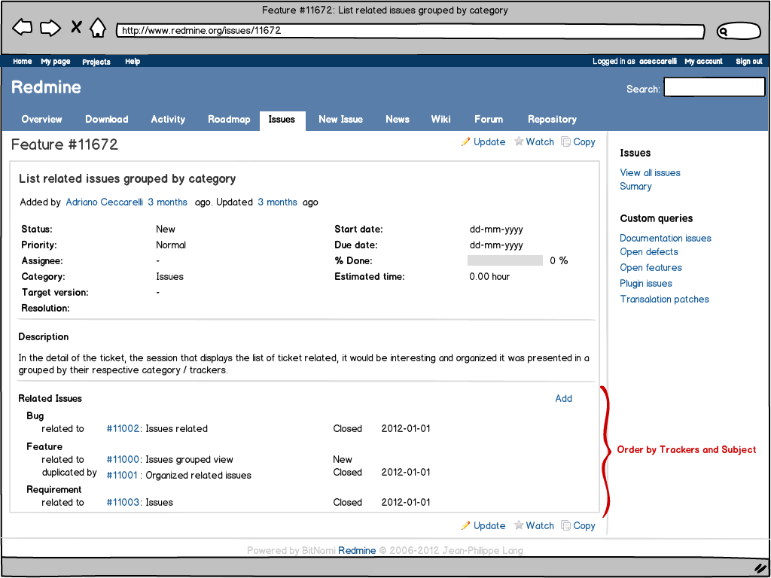Screen dimensions: 771x578
Task: Click the first '3 months' added link
Action: coord(168,202)
